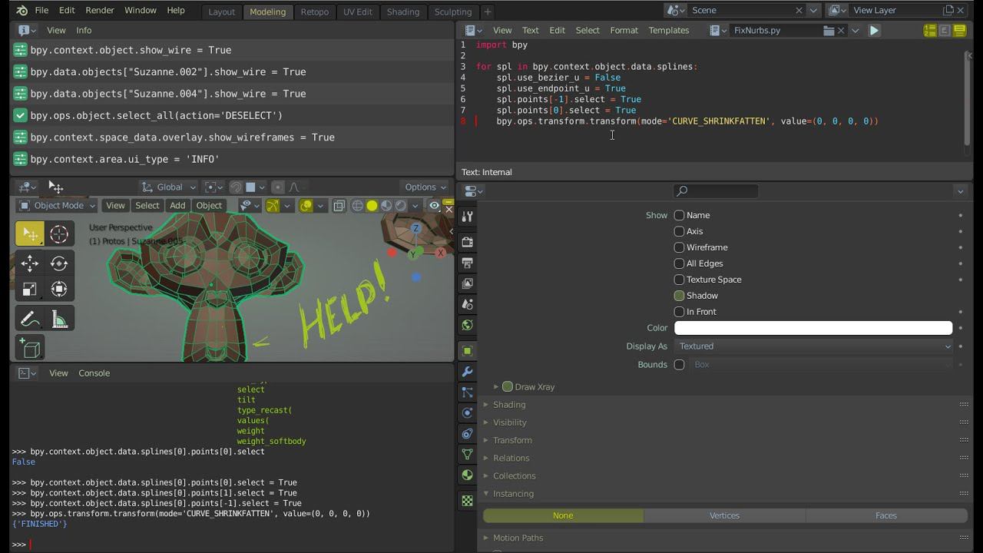This screenshot has height=553, width=983.
Task: Click the viewport Add menu button
Action: coord(177,206)
